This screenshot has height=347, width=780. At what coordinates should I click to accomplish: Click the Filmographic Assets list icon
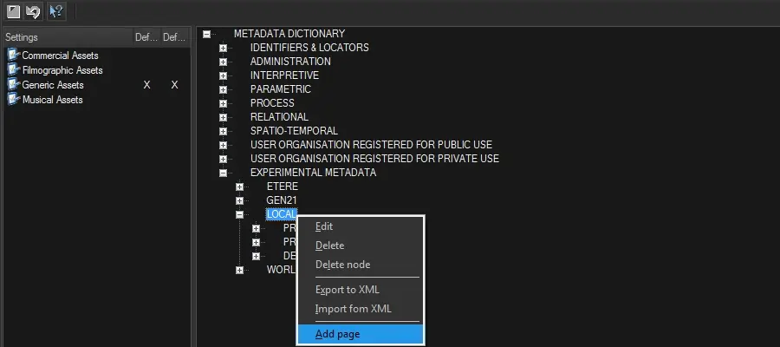[x=13, y=70]
